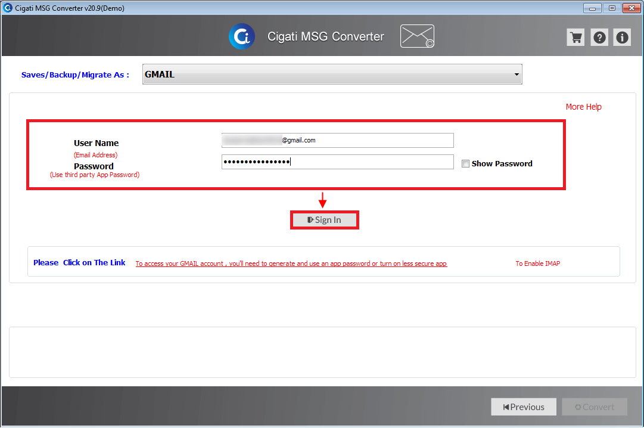Click the Cigati round logo in header
This screenshot has height=428, width=644.
pyautogui.click(x=241, y=36)
